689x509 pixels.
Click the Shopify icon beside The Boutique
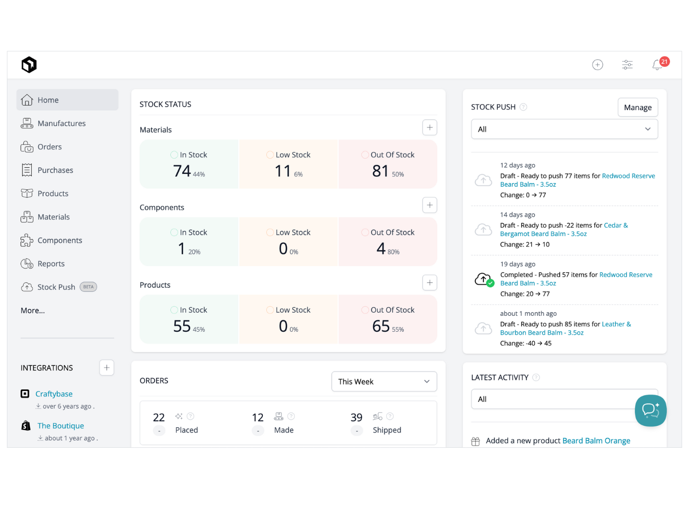click(25, 425)
